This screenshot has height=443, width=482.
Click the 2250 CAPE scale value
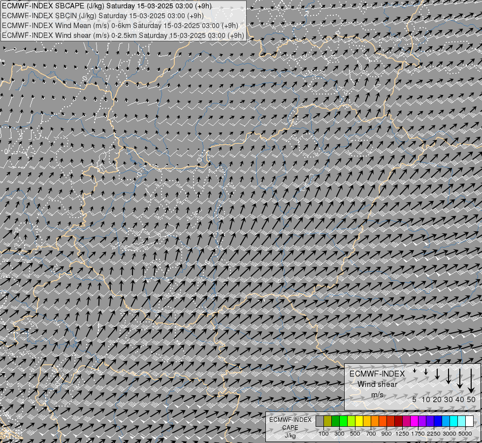coord(434,434)
